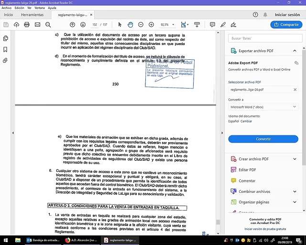Zoom out with minus icon
The height and width of the screenshot is (245, 306).
pyautogui.click(x=141, y=24)
